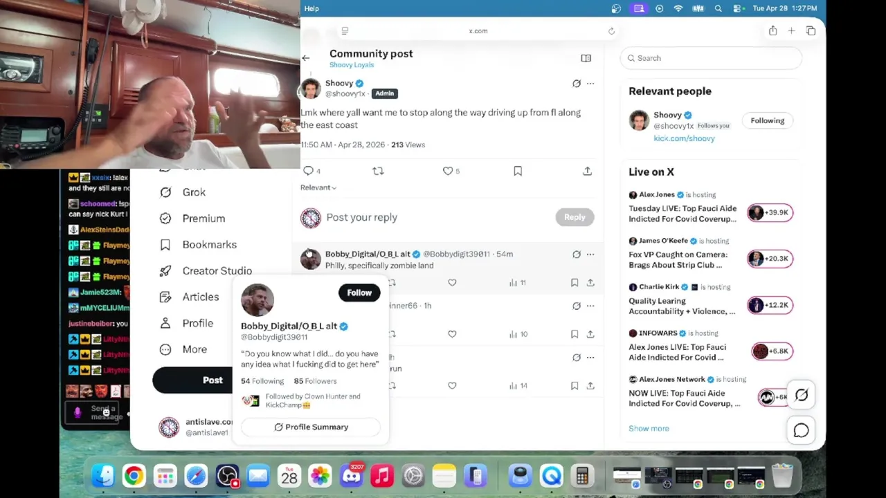Reply to Shoovy's post via the comment icon

pos(309,171)
